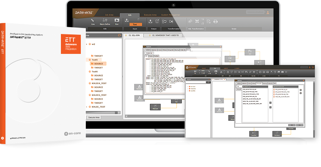Click the search button in front window left panel
Viewport: 321px width, 167px height.
(x=208, y=82)
